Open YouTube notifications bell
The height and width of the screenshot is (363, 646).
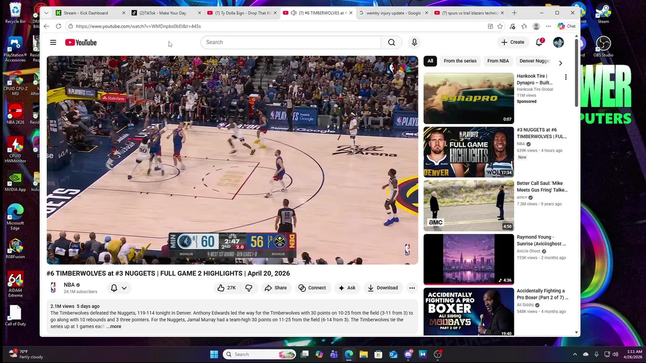(539, 42)
